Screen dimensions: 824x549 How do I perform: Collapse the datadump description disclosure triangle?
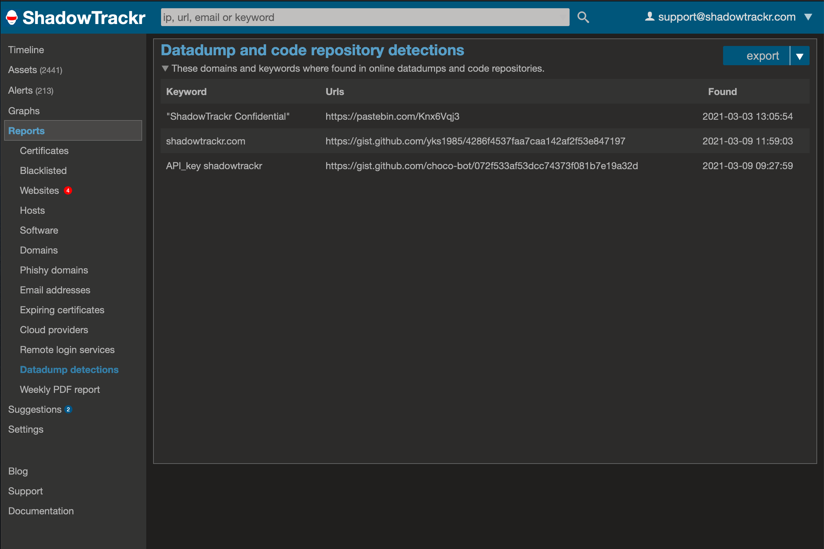pos(165,68)
